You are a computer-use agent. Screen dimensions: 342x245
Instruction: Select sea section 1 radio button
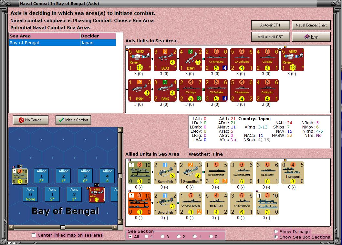pyautogui.click(x=195, y=237)
